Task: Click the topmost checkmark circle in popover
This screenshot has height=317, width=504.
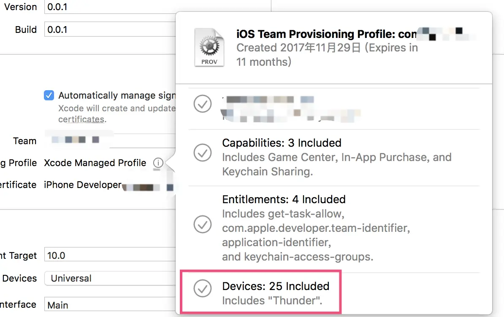Action: pyautogui.click(x=203, y=104)
